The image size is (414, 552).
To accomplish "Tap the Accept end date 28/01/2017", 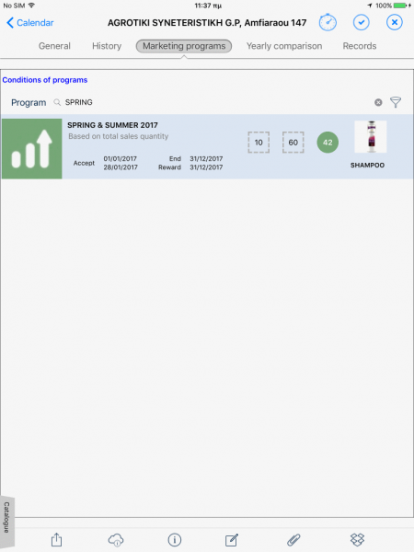I will coord(121,167).
